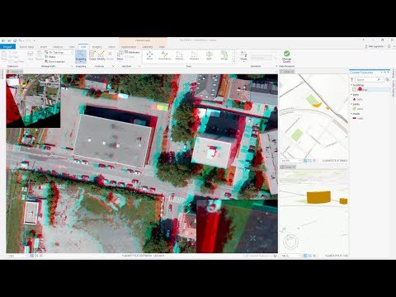This screenshot has height=297, width=396.
Task: Open Create Features pane options menu
Action: [x=381, y=73]
